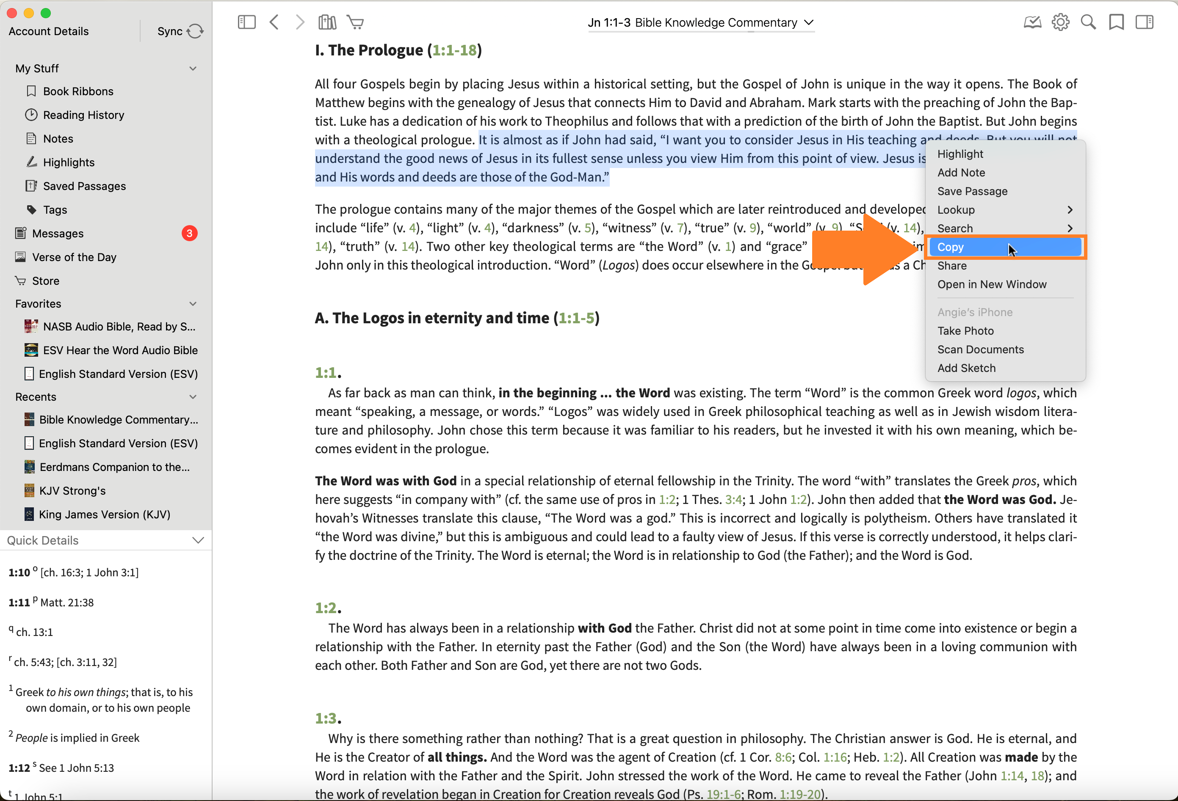The image size is (1178, 801).
Task: Follow the 3:4 Thessalonians reference link
Action: pos(733,500)
